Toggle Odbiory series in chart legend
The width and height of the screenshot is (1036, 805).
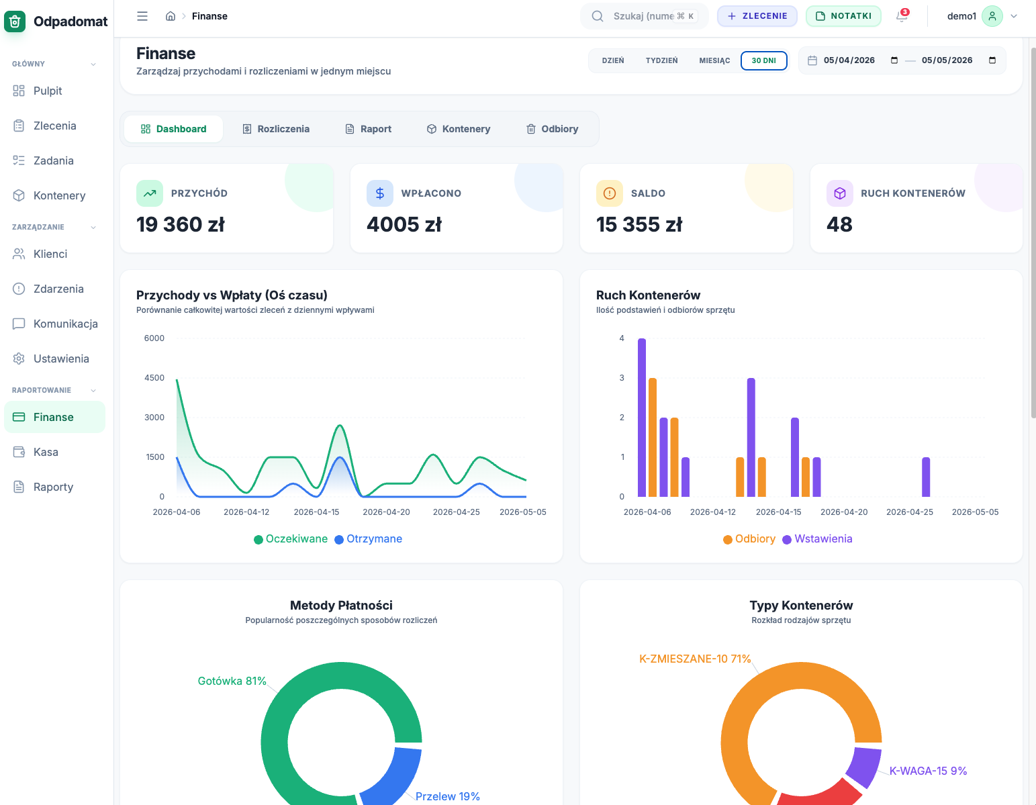coord(749,539)
